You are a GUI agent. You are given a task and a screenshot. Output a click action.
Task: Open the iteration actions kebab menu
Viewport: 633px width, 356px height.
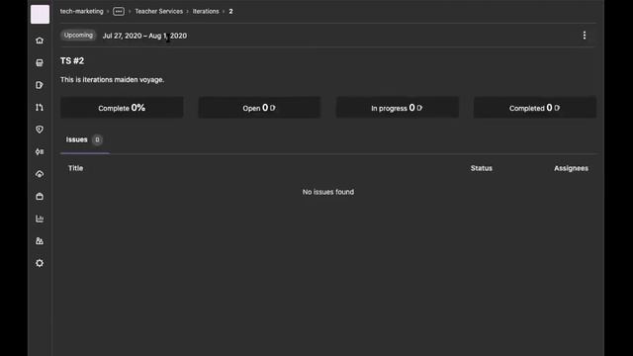click(x=585, y=36)
